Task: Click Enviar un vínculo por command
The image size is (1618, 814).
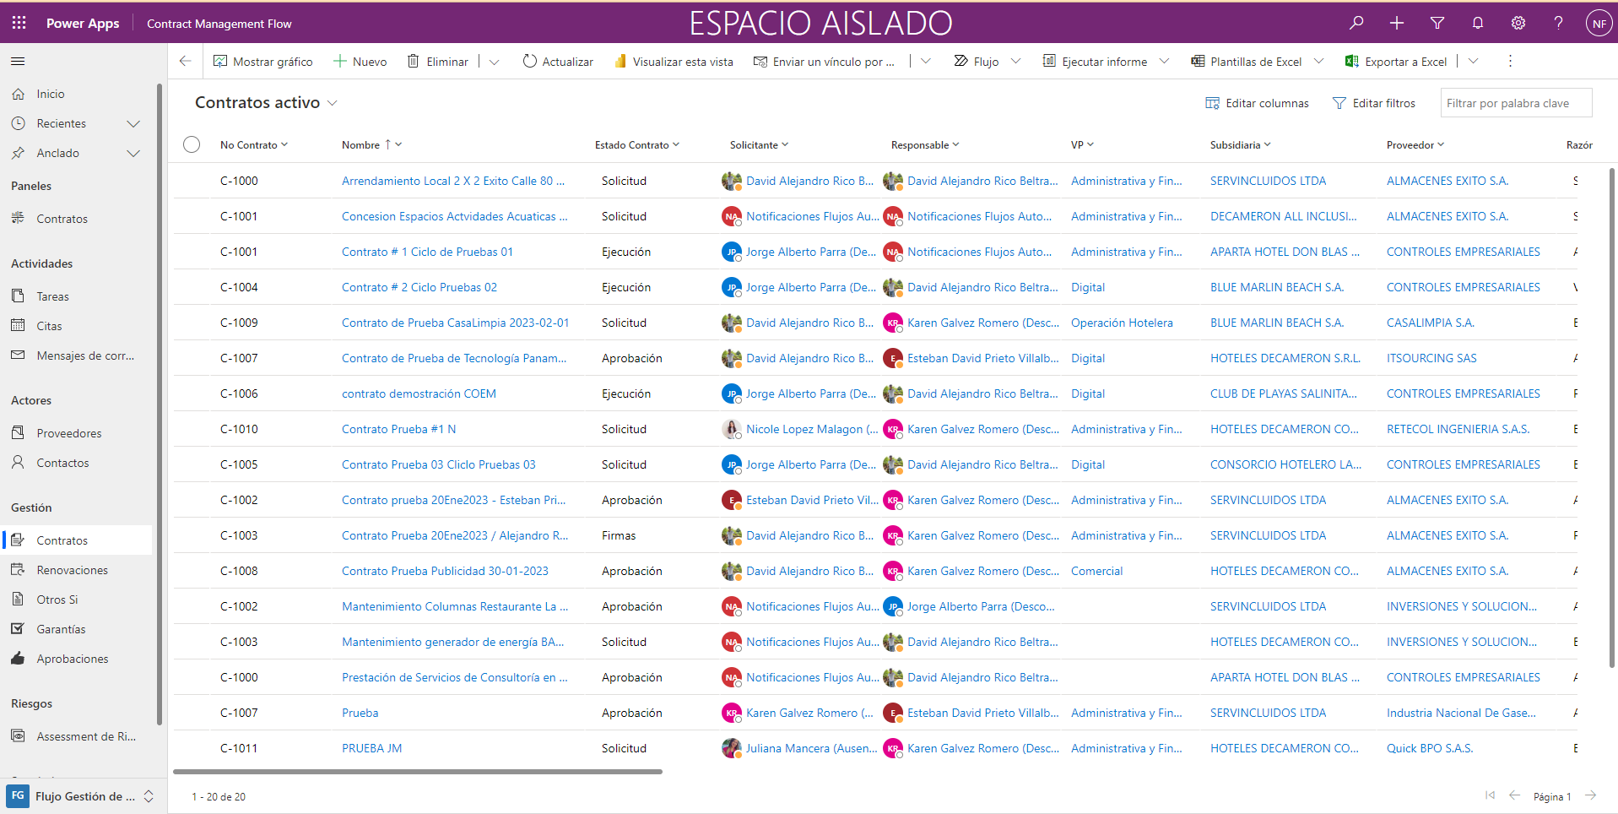Action: [824, 62]
